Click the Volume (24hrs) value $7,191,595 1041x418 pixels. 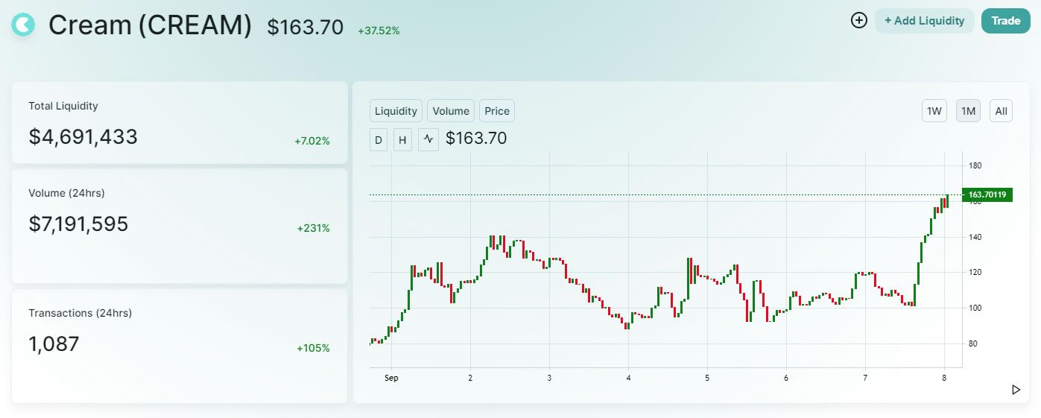point(78,224)
